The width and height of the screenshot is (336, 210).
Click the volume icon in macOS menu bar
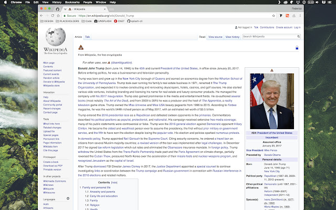click(x=317, y=2)
